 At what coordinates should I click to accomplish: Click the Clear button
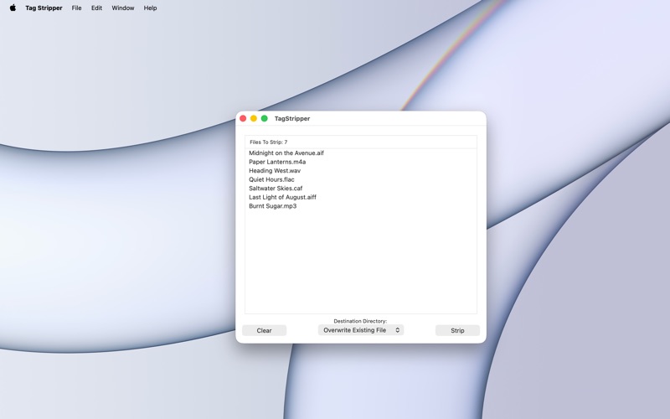pyautogui.click(x=264, y=330)
